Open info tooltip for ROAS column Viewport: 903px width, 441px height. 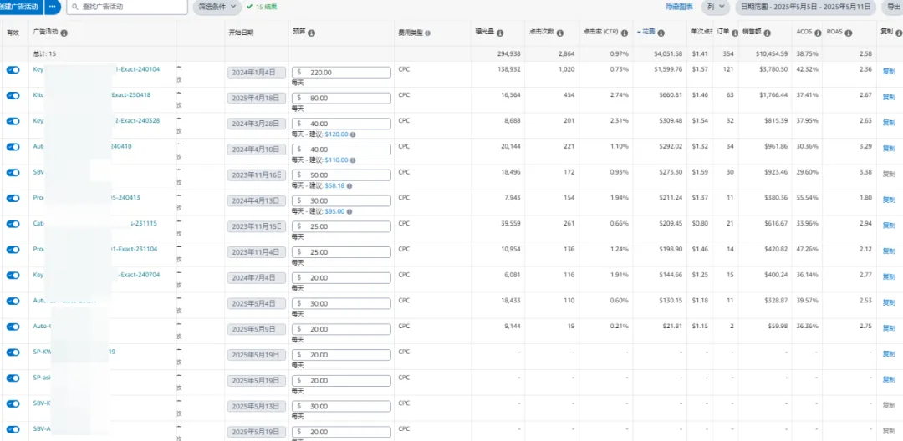tap(849, 33)
